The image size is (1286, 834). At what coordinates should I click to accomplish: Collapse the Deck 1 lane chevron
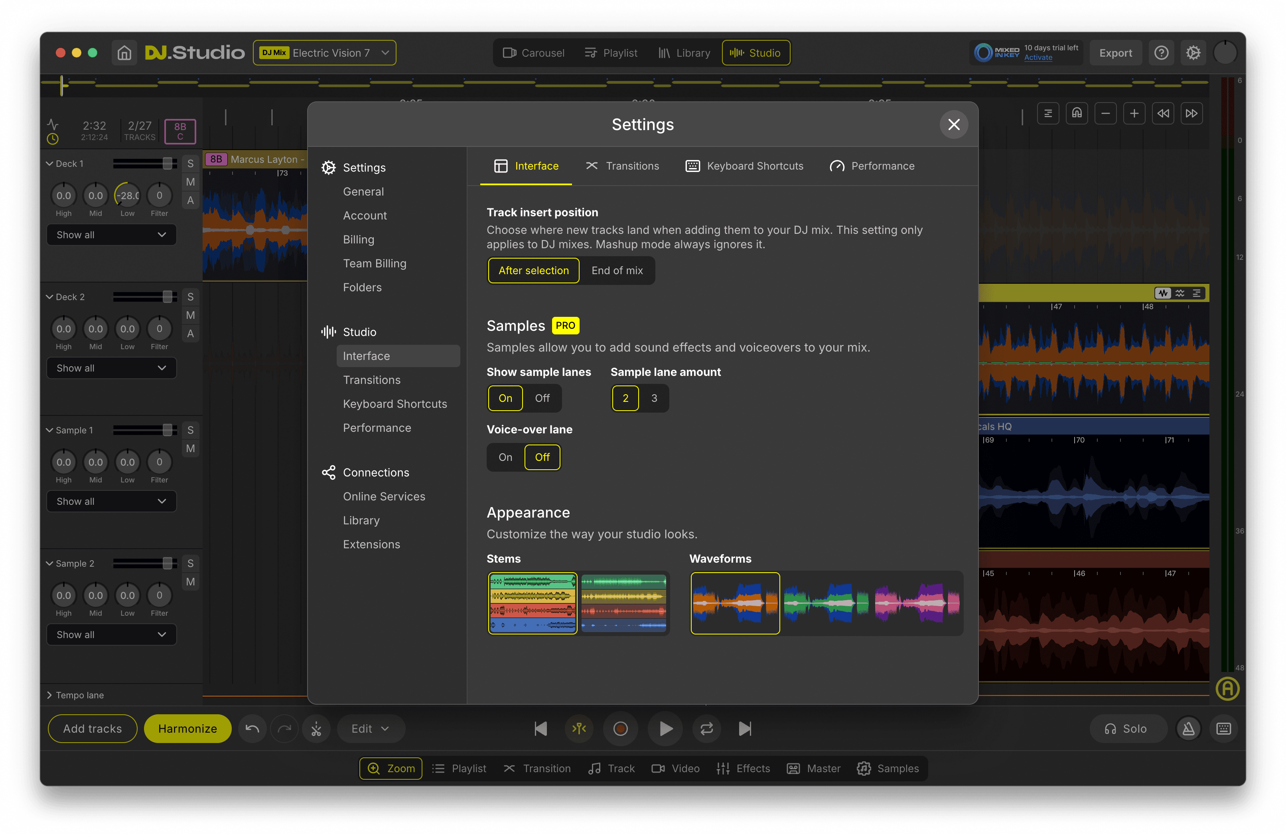(x=49, y=163)
